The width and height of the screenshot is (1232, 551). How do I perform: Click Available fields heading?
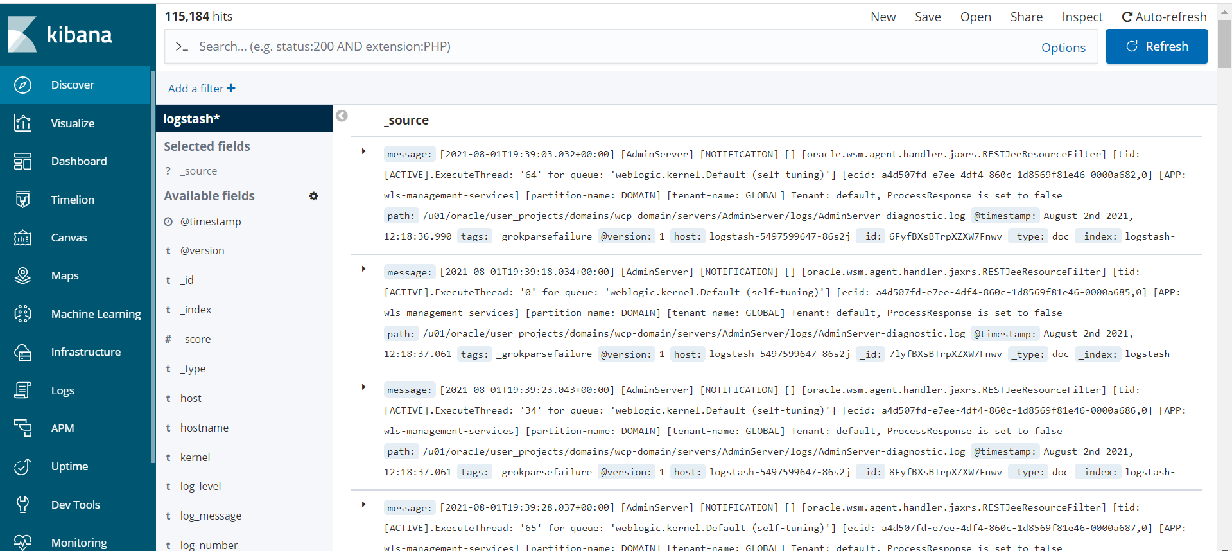tap(209, 196)
